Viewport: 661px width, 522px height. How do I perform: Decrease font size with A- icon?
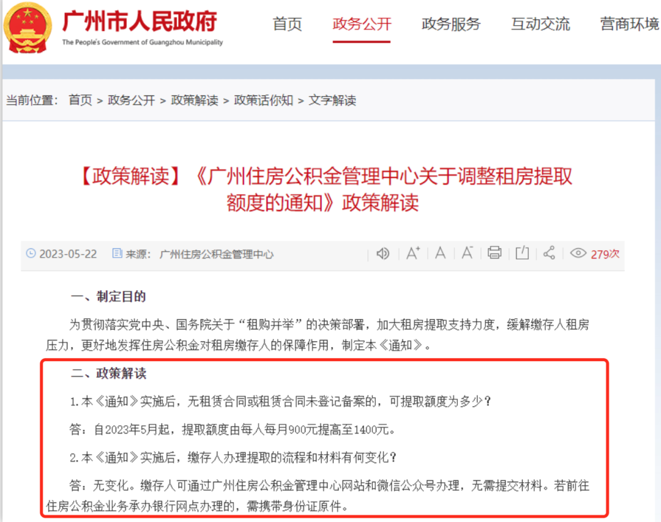467,253
